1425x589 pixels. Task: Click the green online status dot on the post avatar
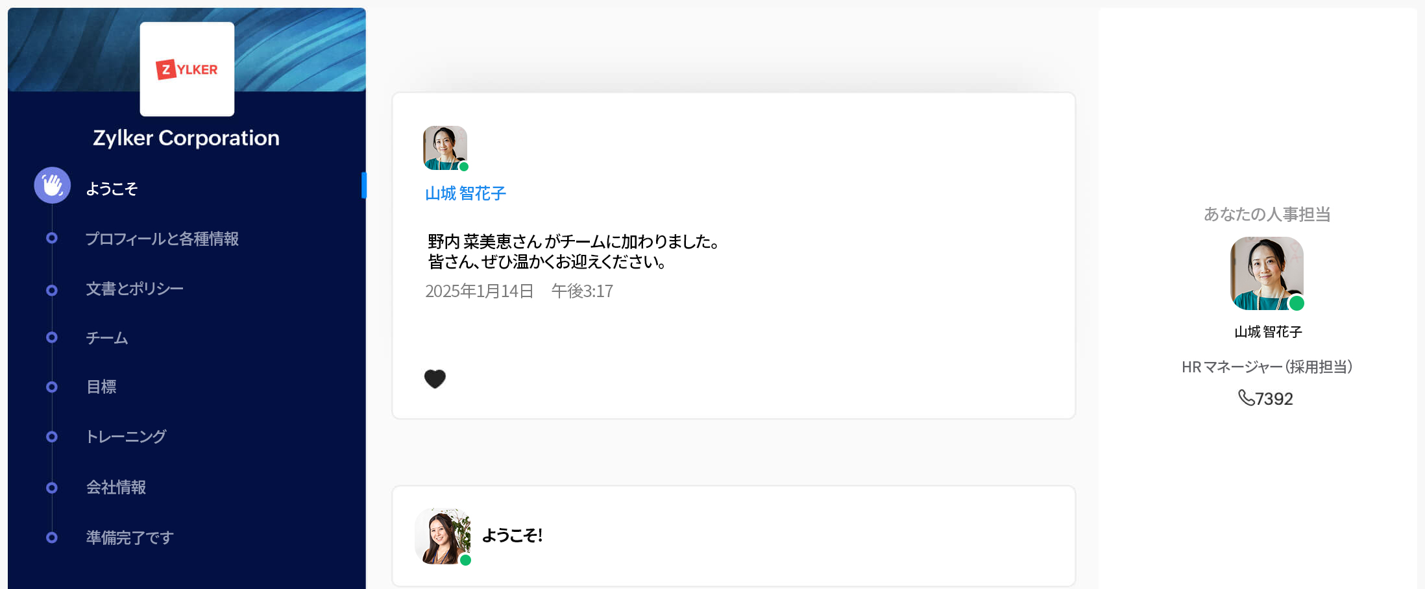pos(463,167)
